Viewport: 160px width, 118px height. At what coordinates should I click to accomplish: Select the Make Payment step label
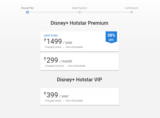point(79,8)
